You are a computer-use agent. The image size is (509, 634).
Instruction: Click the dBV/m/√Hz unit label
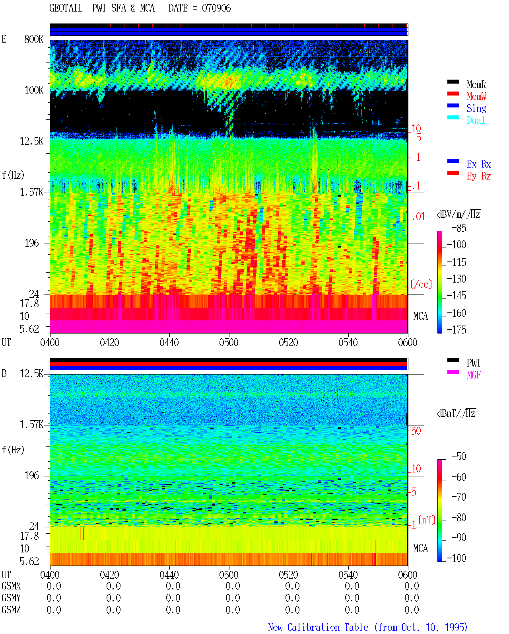[x=459, y=214]
